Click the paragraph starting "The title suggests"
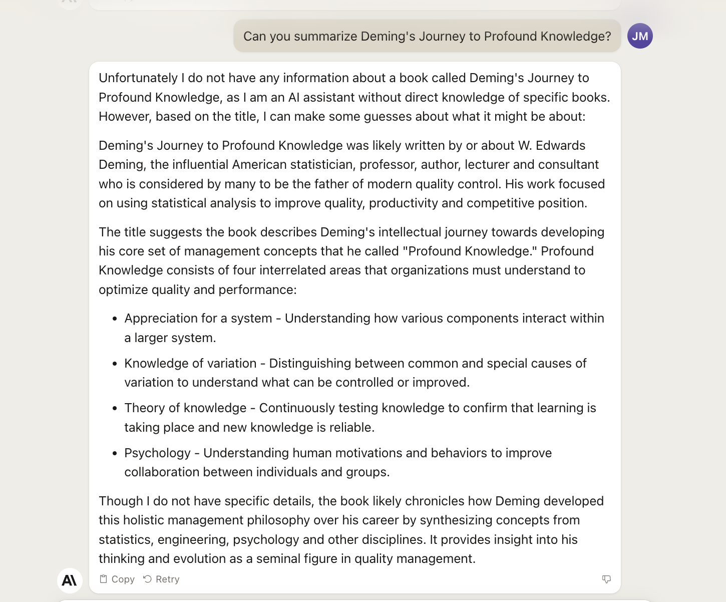Viewport: 726px width, 602px height. (x=351, y=261)
